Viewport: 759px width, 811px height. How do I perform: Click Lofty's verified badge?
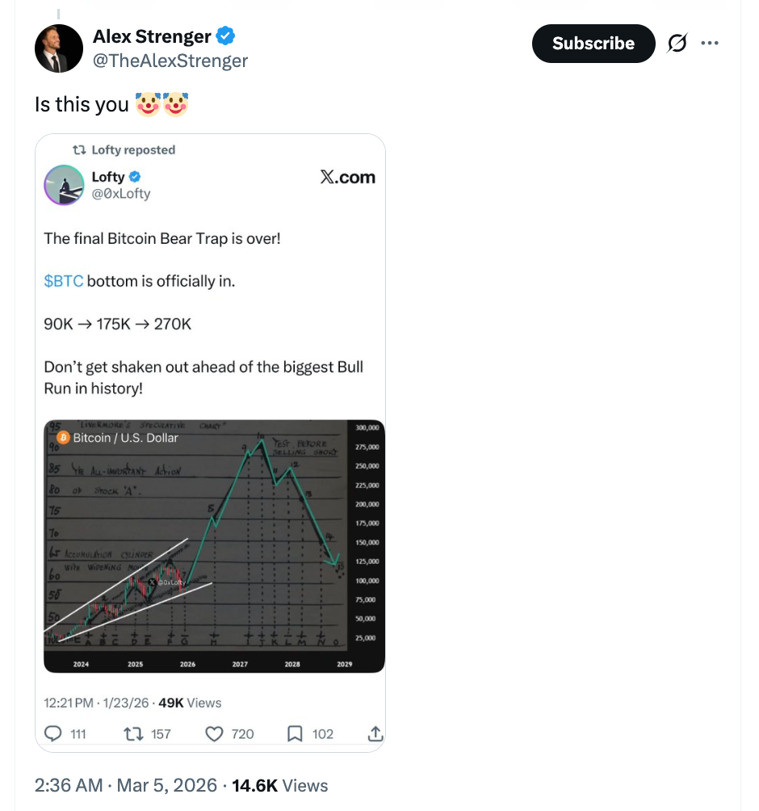136,177
